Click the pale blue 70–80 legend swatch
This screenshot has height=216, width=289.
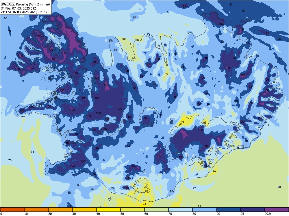(x=181, y=210)
